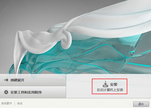This screenshot has height=108, width=151.
Task: Open 安装工具和实用程序 tools and utilities
Action: [x=33, y=92]
